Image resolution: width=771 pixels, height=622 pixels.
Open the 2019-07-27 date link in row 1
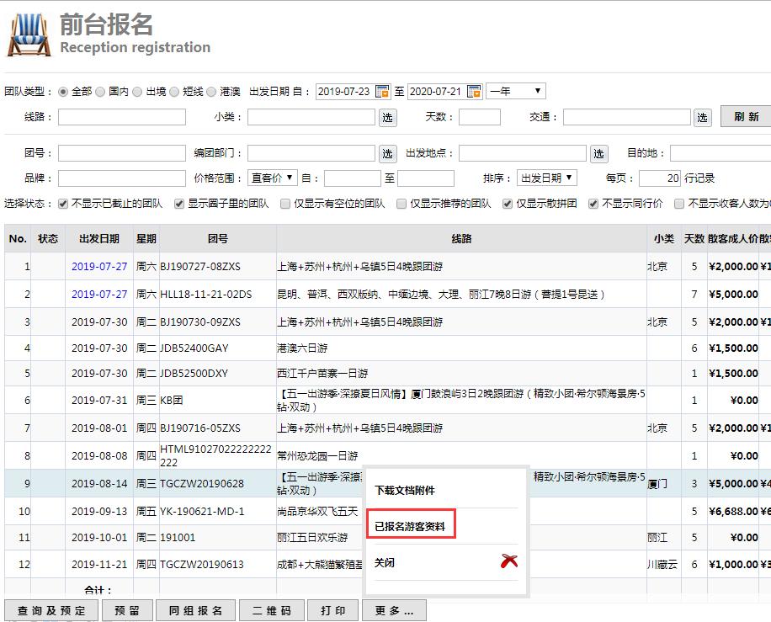click(99, 267)
